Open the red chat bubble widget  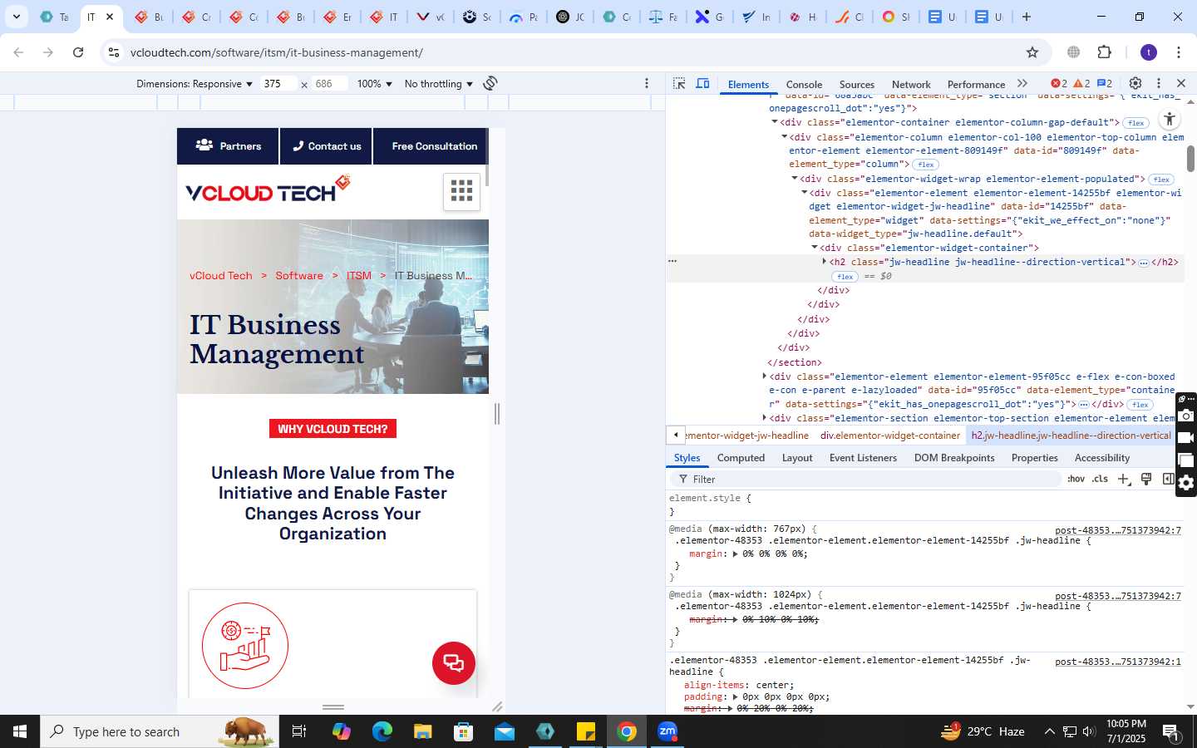click(453, 663)
